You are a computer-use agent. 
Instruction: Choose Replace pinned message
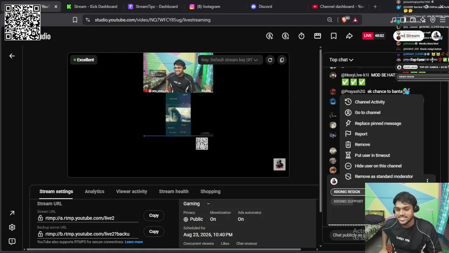[382, 123]
